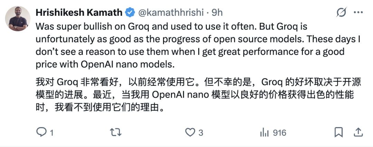The height and width of the screenshot is (147, 373).
Task: Open the @kamathhrishi handle link
Action: click(171, 13)
